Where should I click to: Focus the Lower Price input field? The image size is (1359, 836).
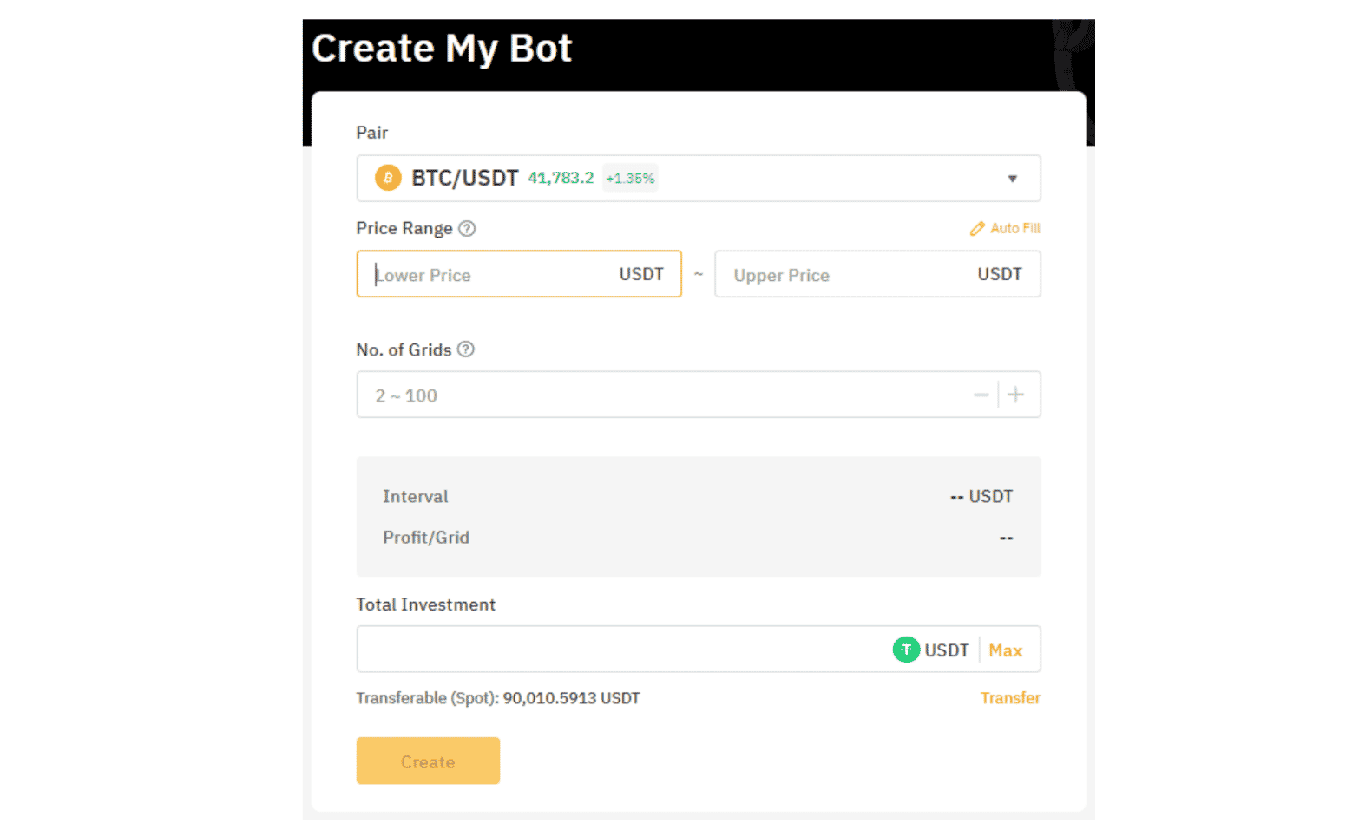(x=519, y=274)
